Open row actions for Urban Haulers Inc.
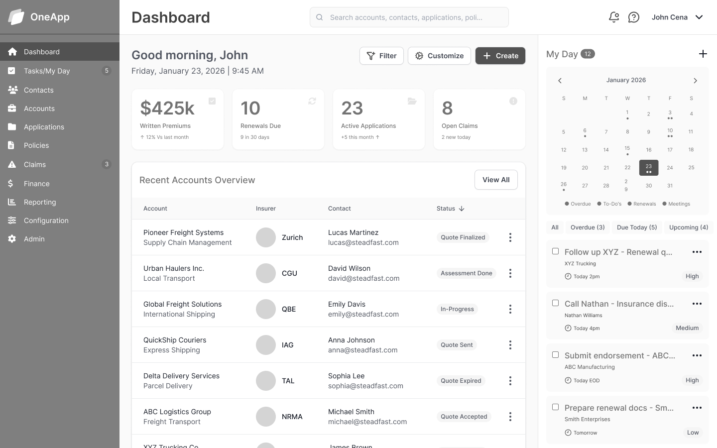The image size is (717, 448). (x=510, y=273)
